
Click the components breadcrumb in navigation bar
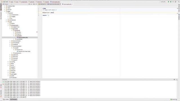tap(23, 2)
